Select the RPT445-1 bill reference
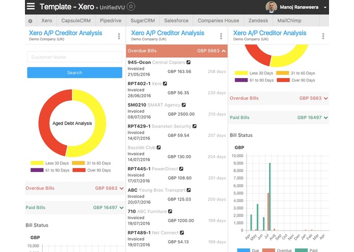The image size is (354, 252). tap(139, 169)
